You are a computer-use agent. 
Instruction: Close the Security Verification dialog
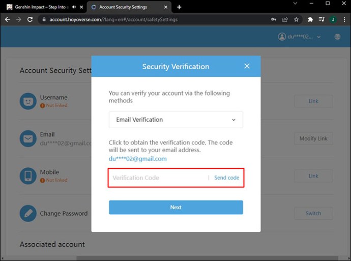point(247,67)
